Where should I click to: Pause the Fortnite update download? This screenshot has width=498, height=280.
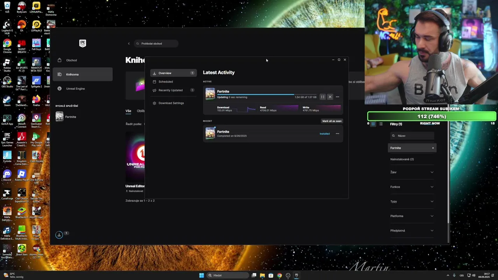pos(323,97)
